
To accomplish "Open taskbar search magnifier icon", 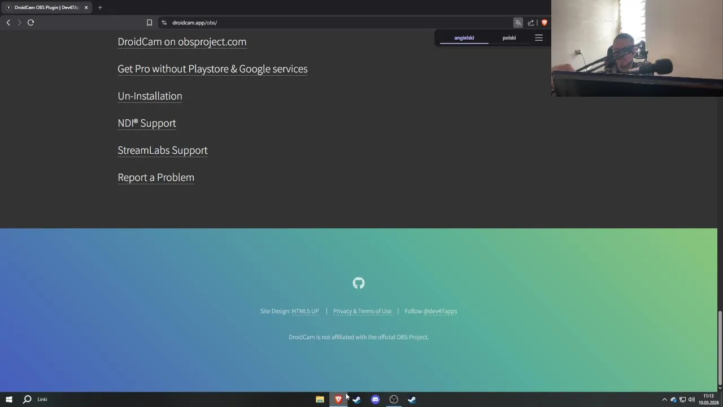I will pyautogui.click(x=27, y=399).
